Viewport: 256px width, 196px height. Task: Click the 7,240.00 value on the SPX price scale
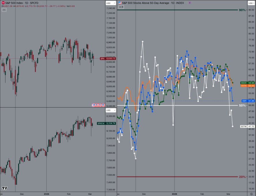pos(111,8)
